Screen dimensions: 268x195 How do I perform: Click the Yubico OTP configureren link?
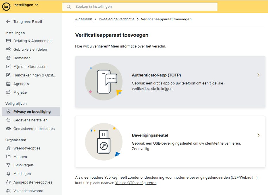136,183
